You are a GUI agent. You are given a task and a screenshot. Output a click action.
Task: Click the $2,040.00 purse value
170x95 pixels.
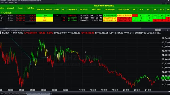[x=72, y=18]
